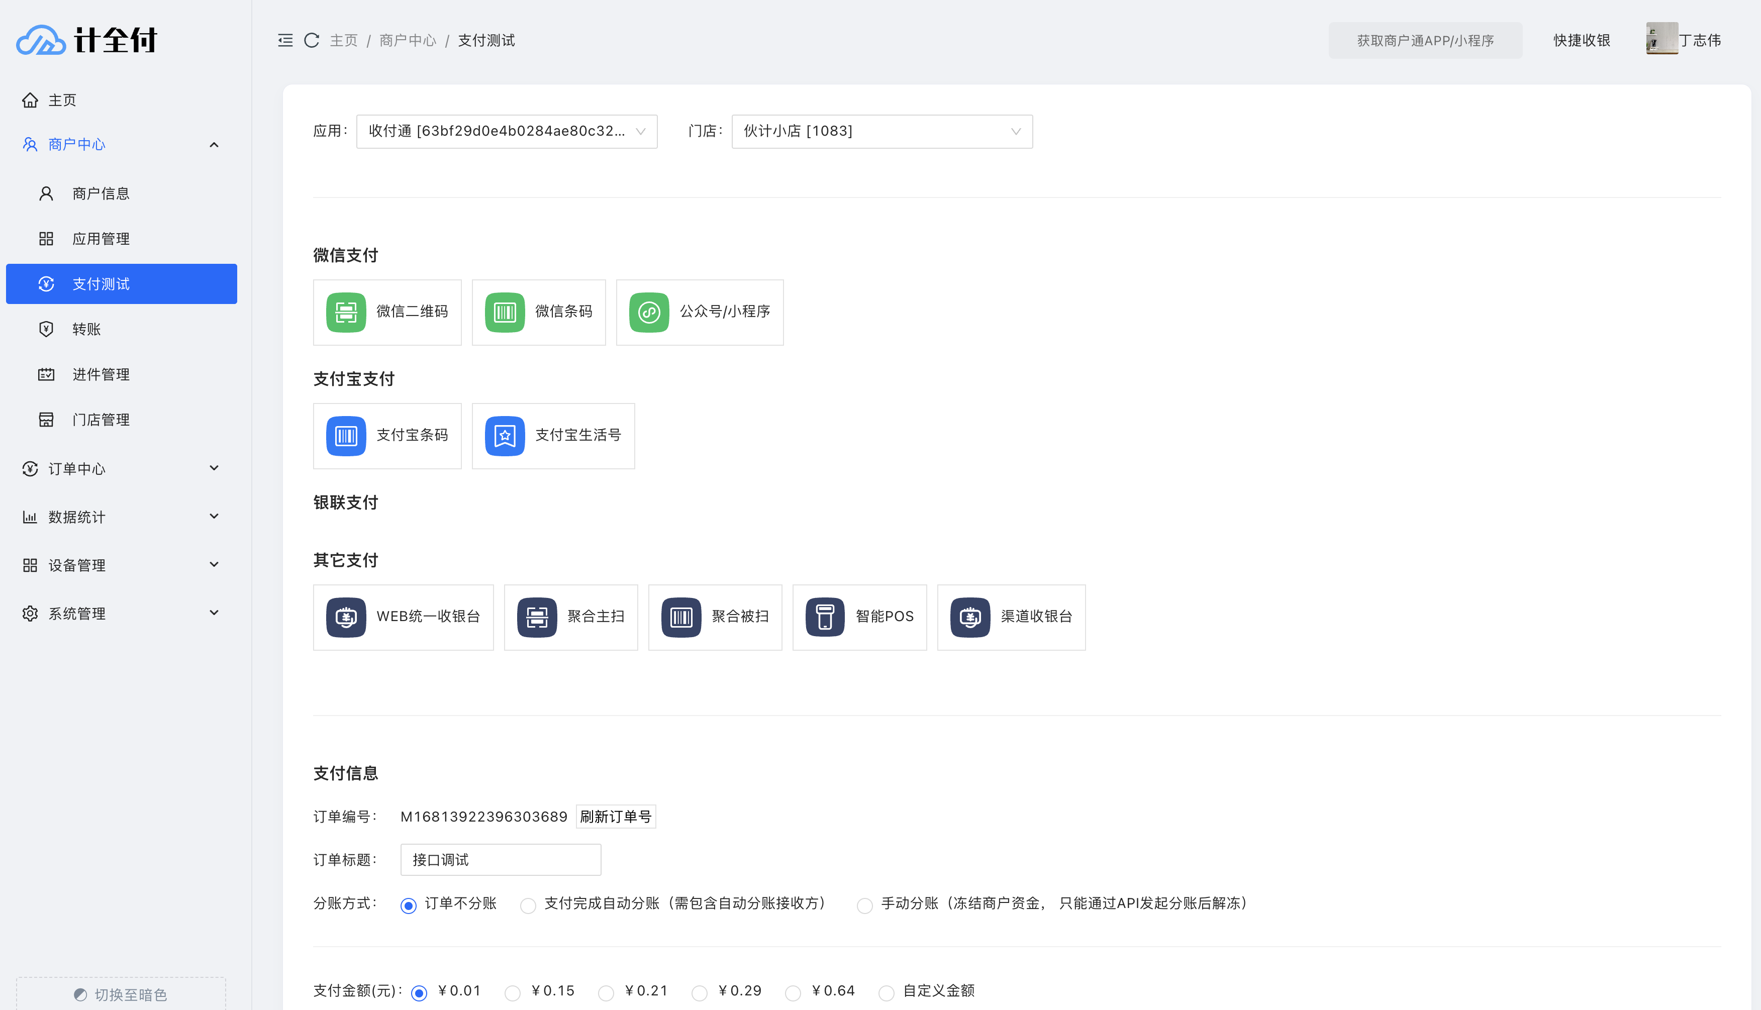The height and width of the screenshot is (1010, 1761).
Task: Open the WEB unified cashier icon
Action: [x=345, y=617]
